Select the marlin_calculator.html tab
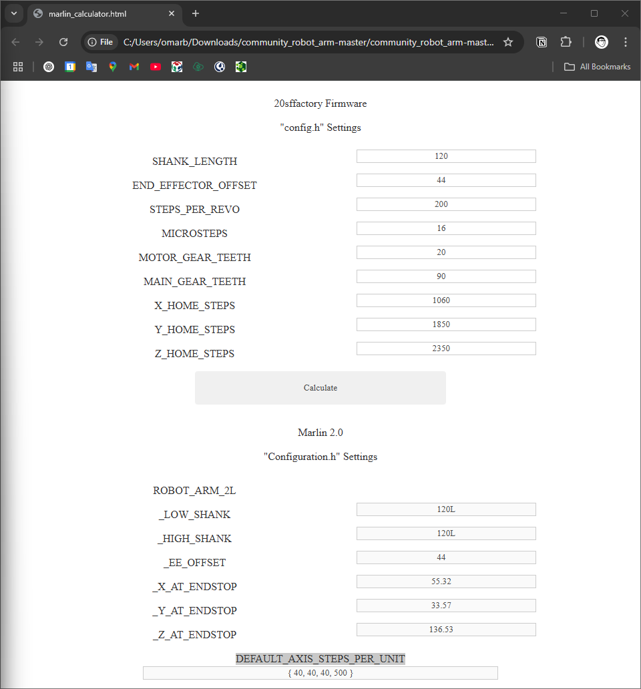The image size is (641, 689). [105, 13]
